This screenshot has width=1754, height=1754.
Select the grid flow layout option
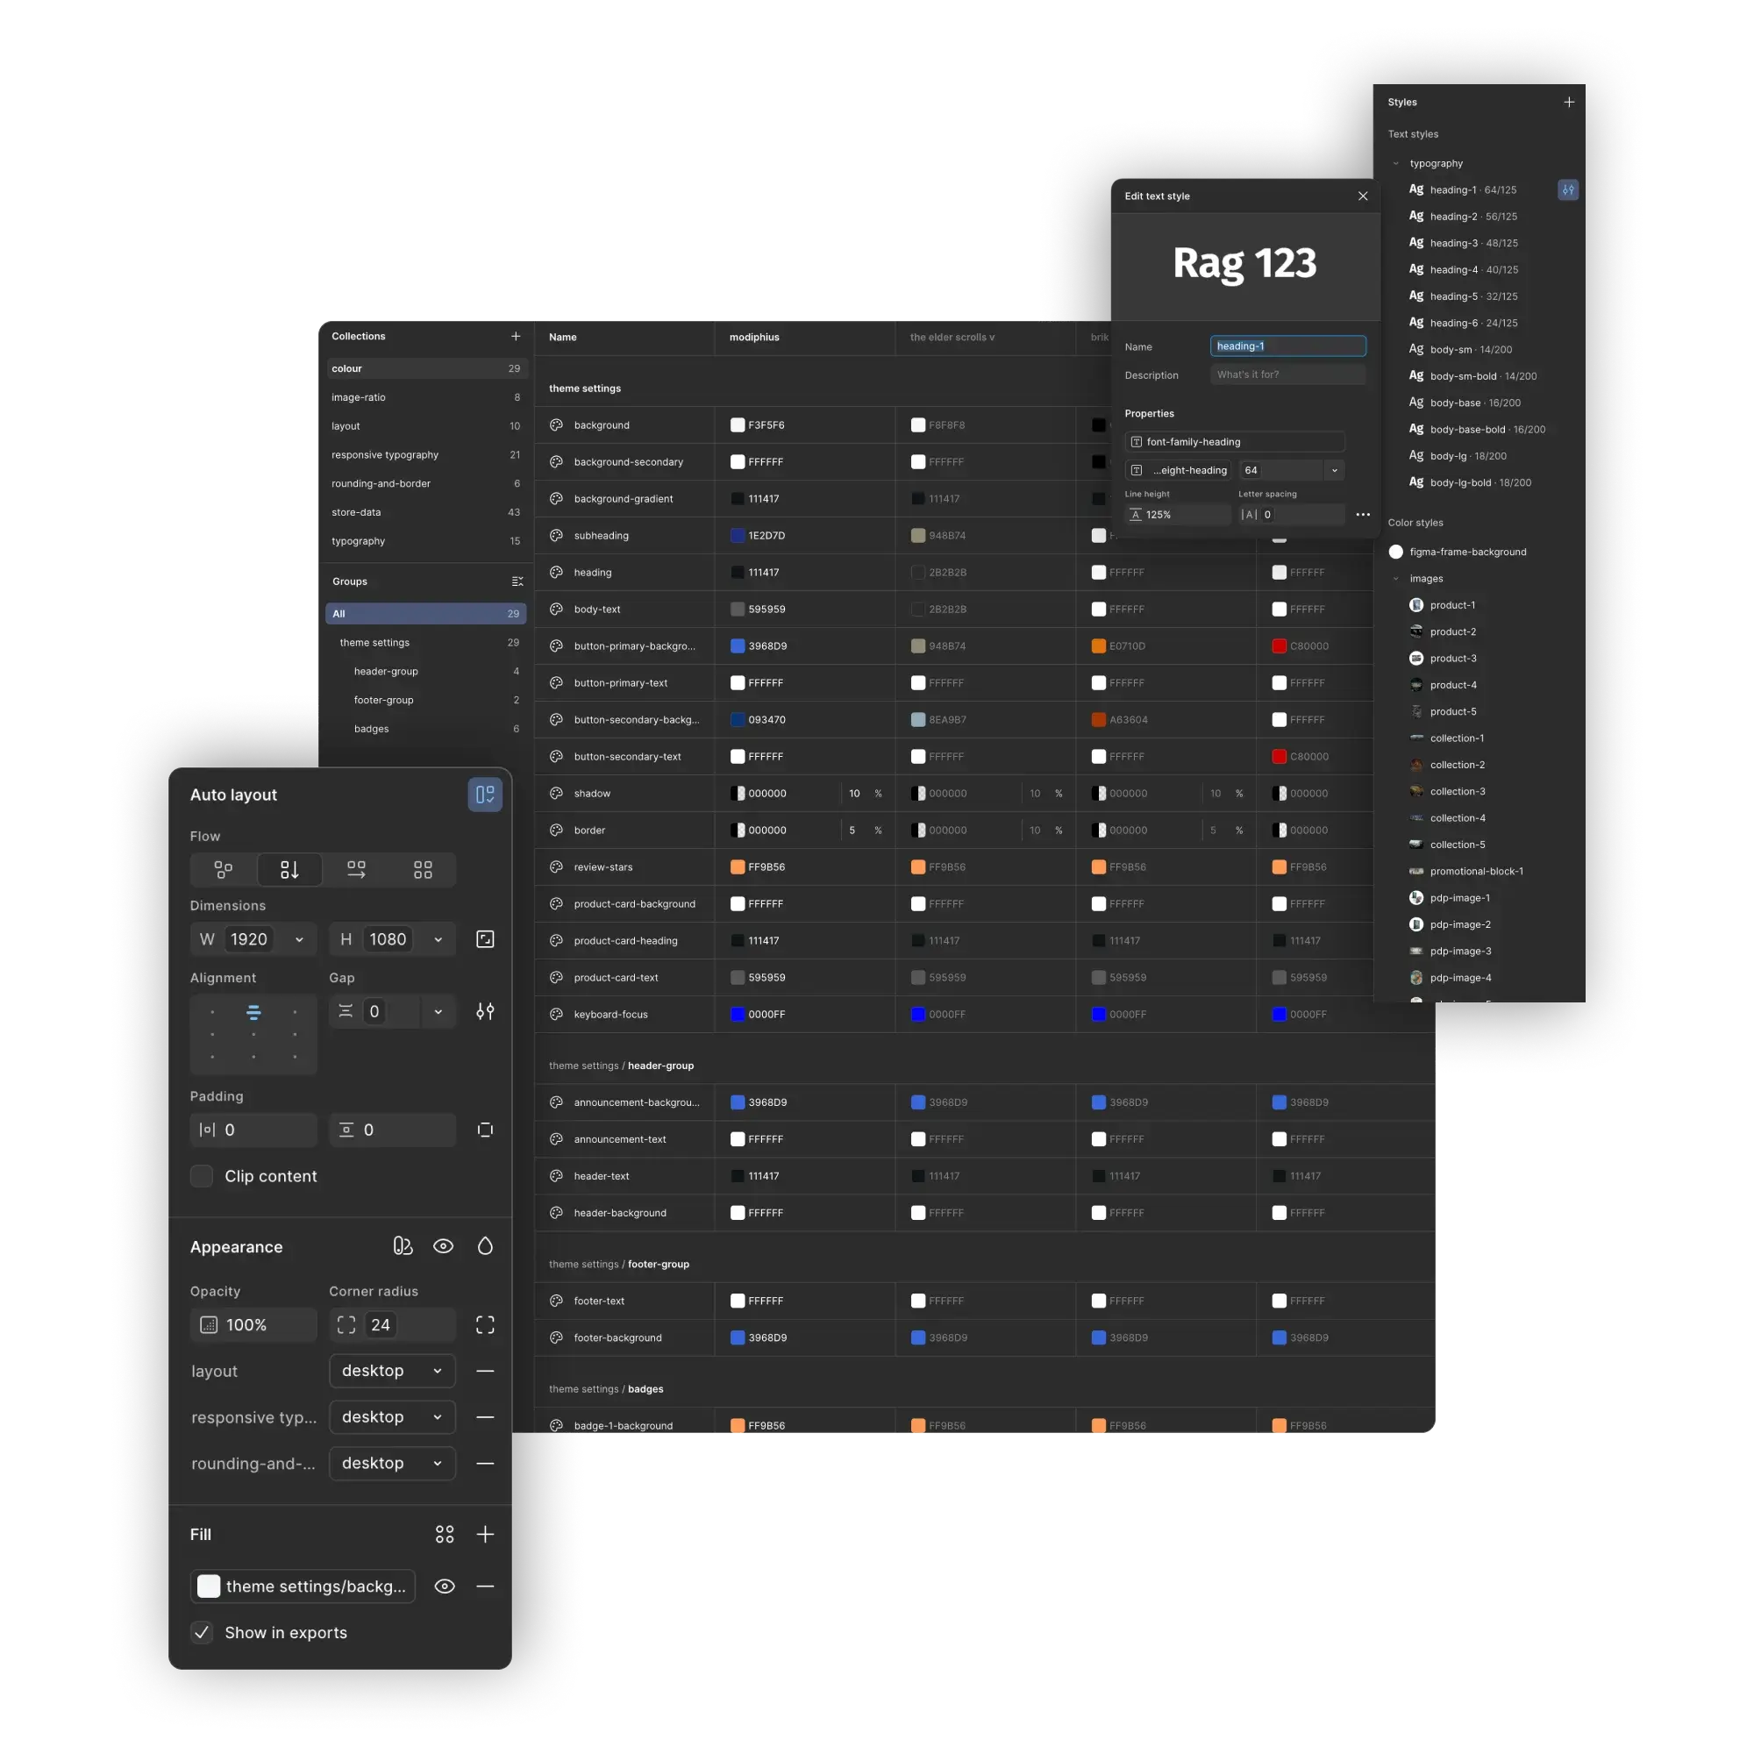pyautogui.click(x=422, y=869)
